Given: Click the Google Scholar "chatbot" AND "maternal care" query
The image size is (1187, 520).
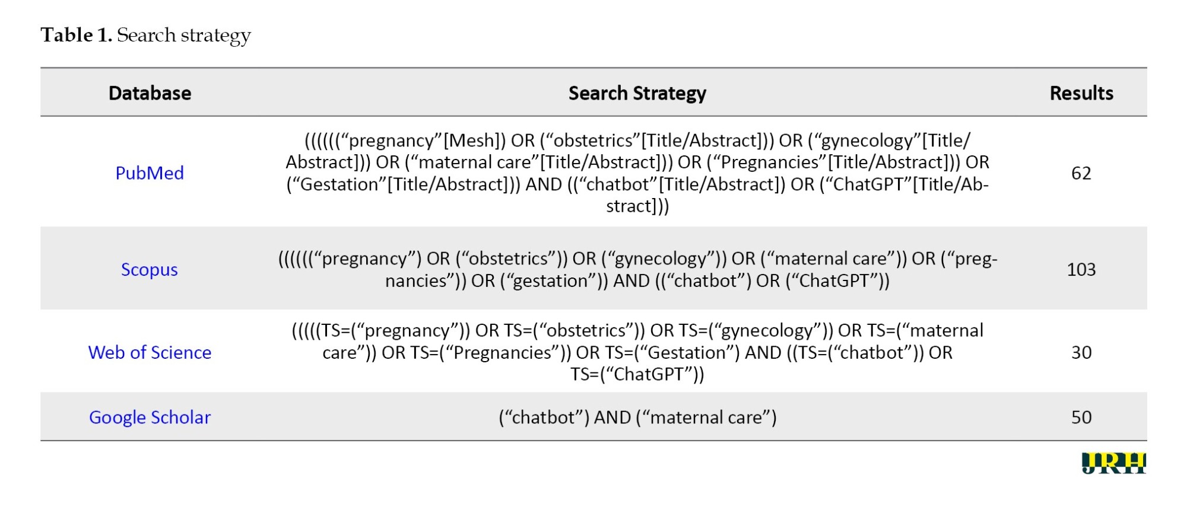Looking at the screenshot, I should pos(637,417).
